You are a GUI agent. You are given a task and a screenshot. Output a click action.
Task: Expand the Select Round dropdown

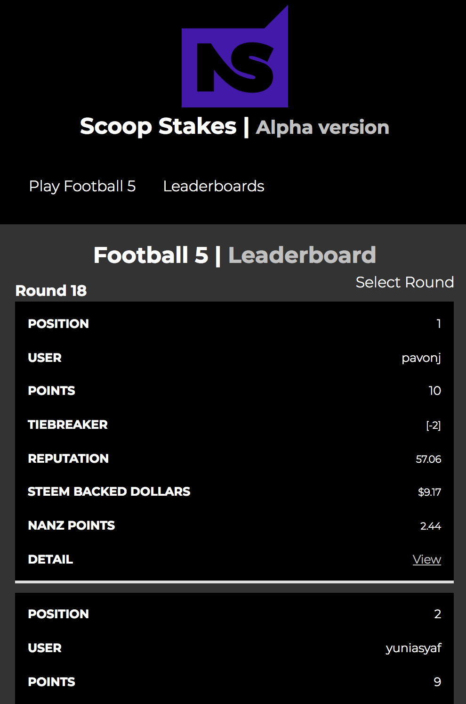[405, 282]
